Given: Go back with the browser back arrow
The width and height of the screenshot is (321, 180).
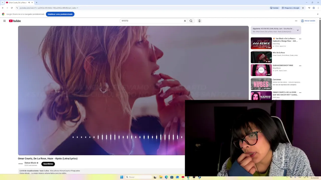Looking at the screenshot, I should [x=3, y=8].
